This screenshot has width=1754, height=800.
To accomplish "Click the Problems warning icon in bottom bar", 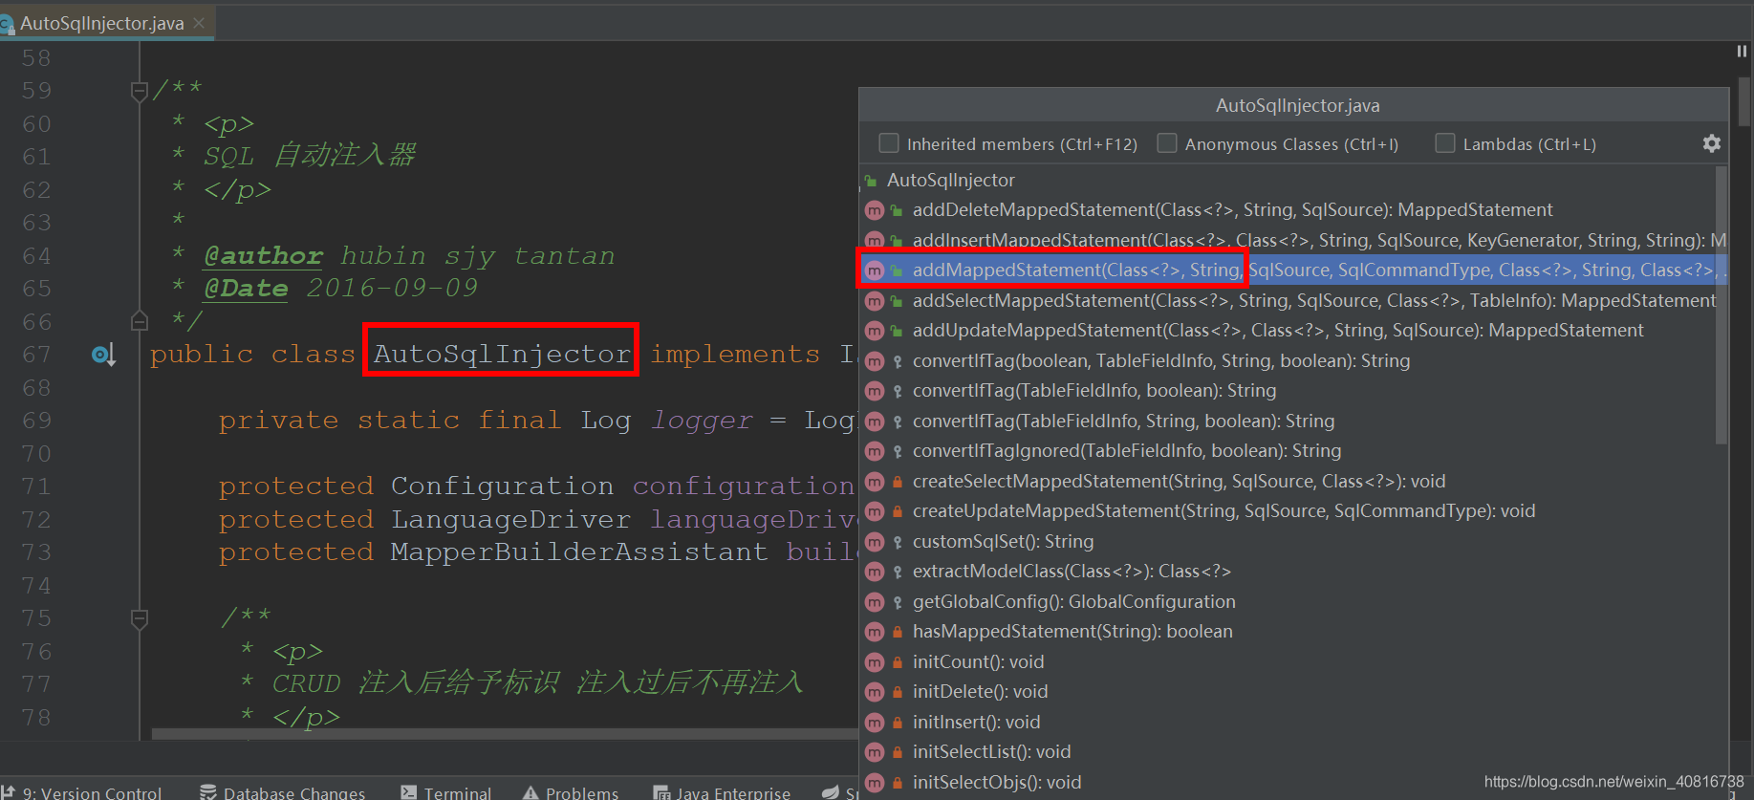I will coord(531,792).
